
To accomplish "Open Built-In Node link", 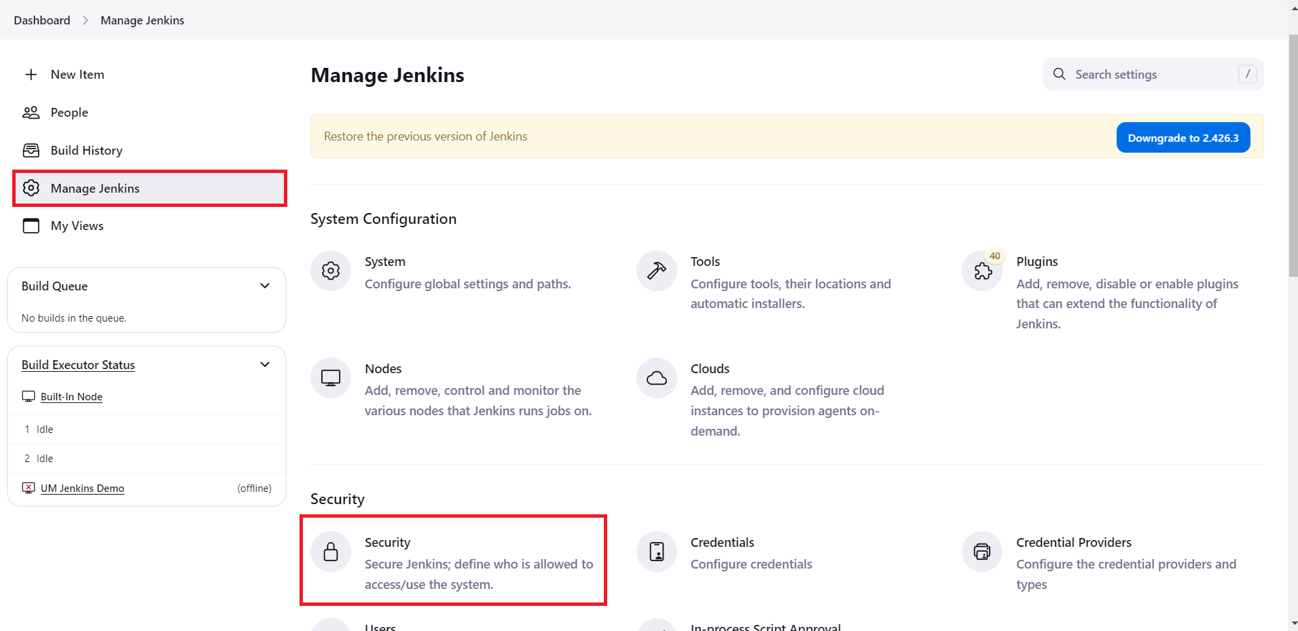I will tap(71, 397).
